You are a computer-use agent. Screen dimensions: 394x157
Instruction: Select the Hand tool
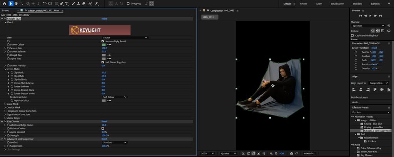16,3
